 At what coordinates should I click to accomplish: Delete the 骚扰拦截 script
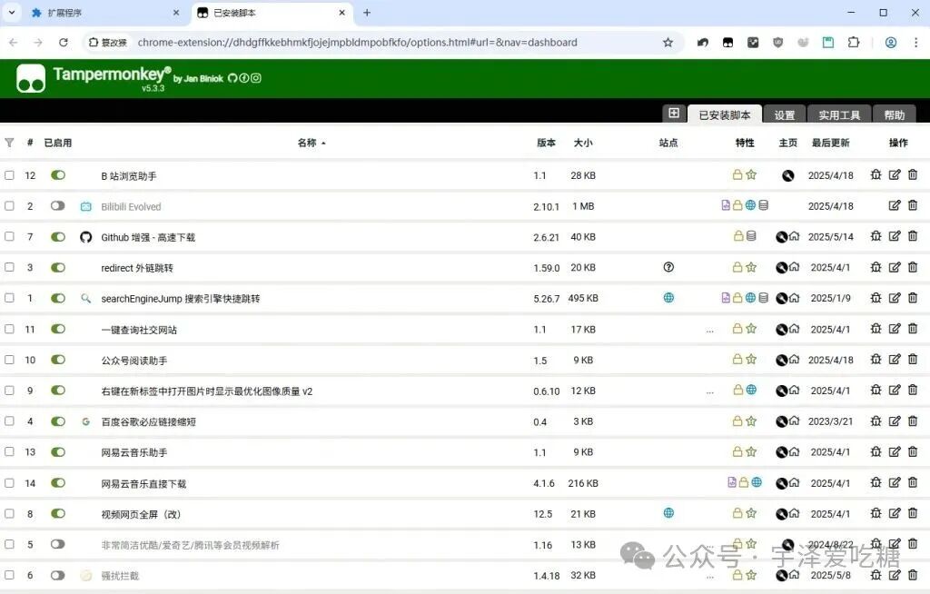(x=913, y=575)
